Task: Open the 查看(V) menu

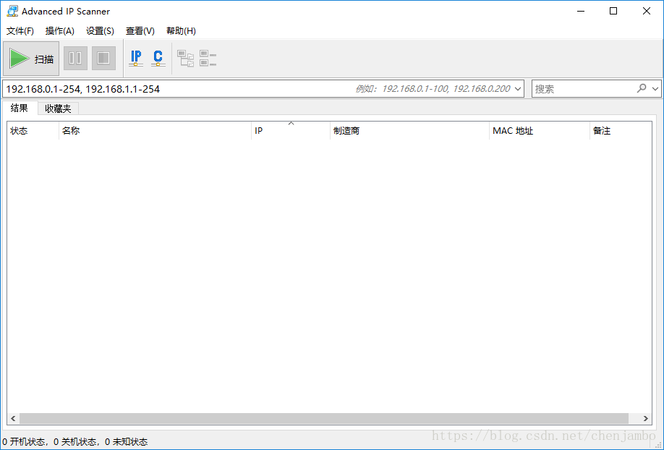Action: tap(140, 31)
